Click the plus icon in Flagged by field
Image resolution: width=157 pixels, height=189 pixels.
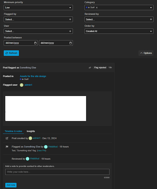click(70, 19)
